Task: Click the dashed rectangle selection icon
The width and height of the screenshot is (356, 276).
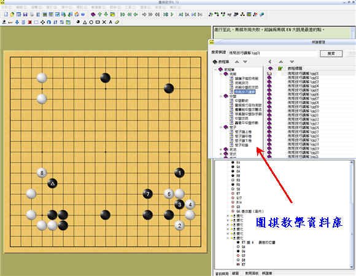Action: (36, 22)
